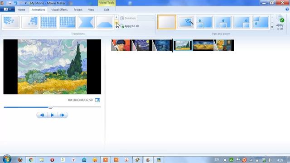Play the movie preview
The image size is (290, 163).
pos(53,115)
